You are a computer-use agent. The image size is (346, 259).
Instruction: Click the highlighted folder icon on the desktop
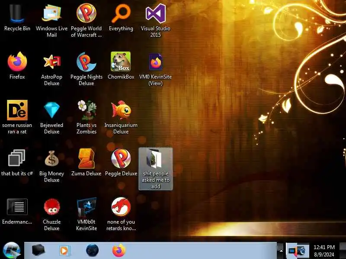coord(156,169)
